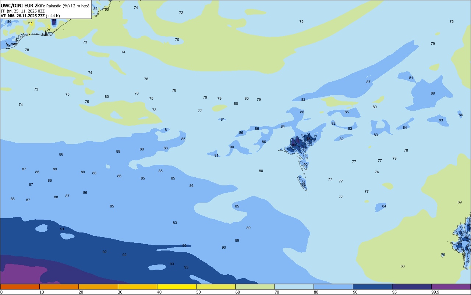This screenshot has height=295, width=471.
Task: Pick the pale yellow 50–60 legend swatch
Action: click(216, 287)
